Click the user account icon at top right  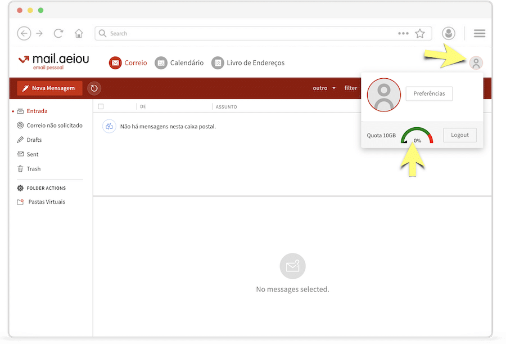point(476,63)
